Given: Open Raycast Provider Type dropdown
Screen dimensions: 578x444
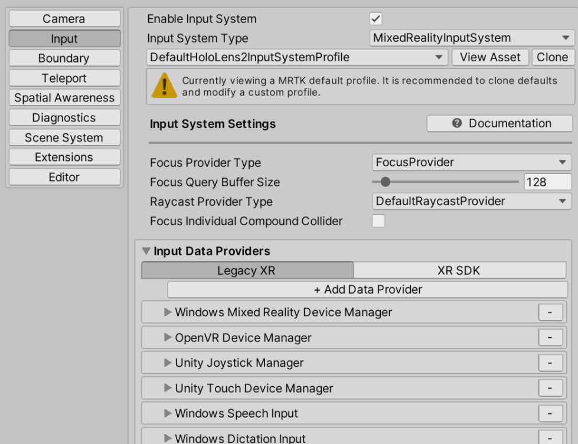Looking at the screenshot, I should [471, 202].
